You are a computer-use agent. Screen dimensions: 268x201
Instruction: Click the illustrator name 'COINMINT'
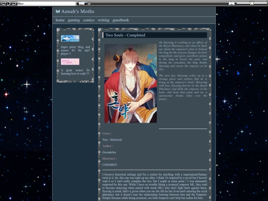tap(110, 165)
